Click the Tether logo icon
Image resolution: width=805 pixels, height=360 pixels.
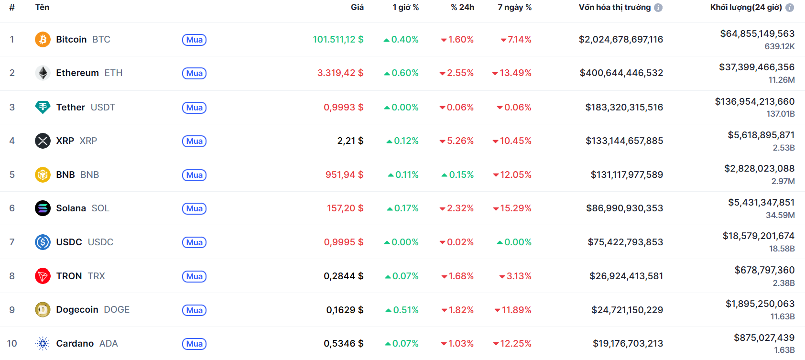point(43,107)
